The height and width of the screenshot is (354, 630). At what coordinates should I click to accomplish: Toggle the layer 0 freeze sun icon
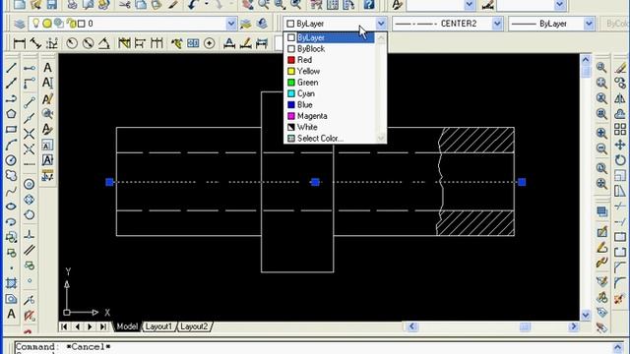pos(47,24)
